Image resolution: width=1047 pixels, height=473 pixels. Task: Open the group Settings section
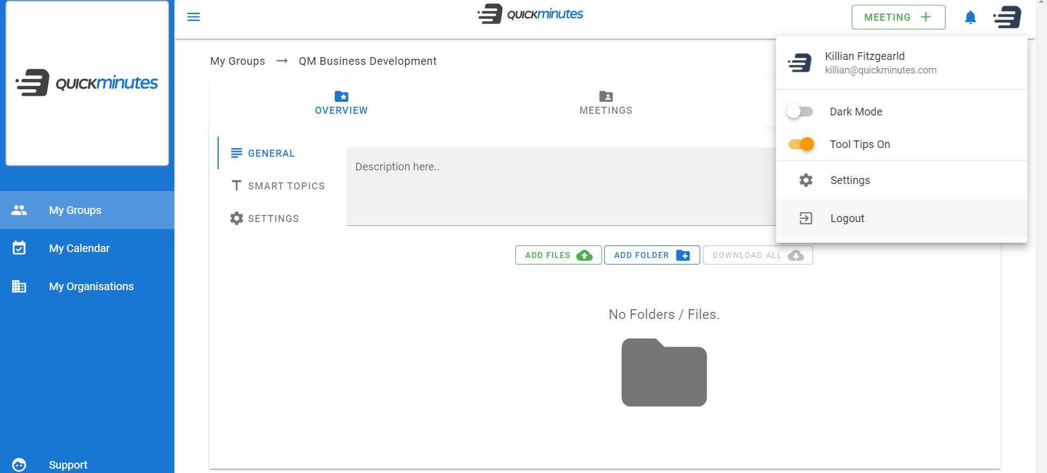(278, 218)
